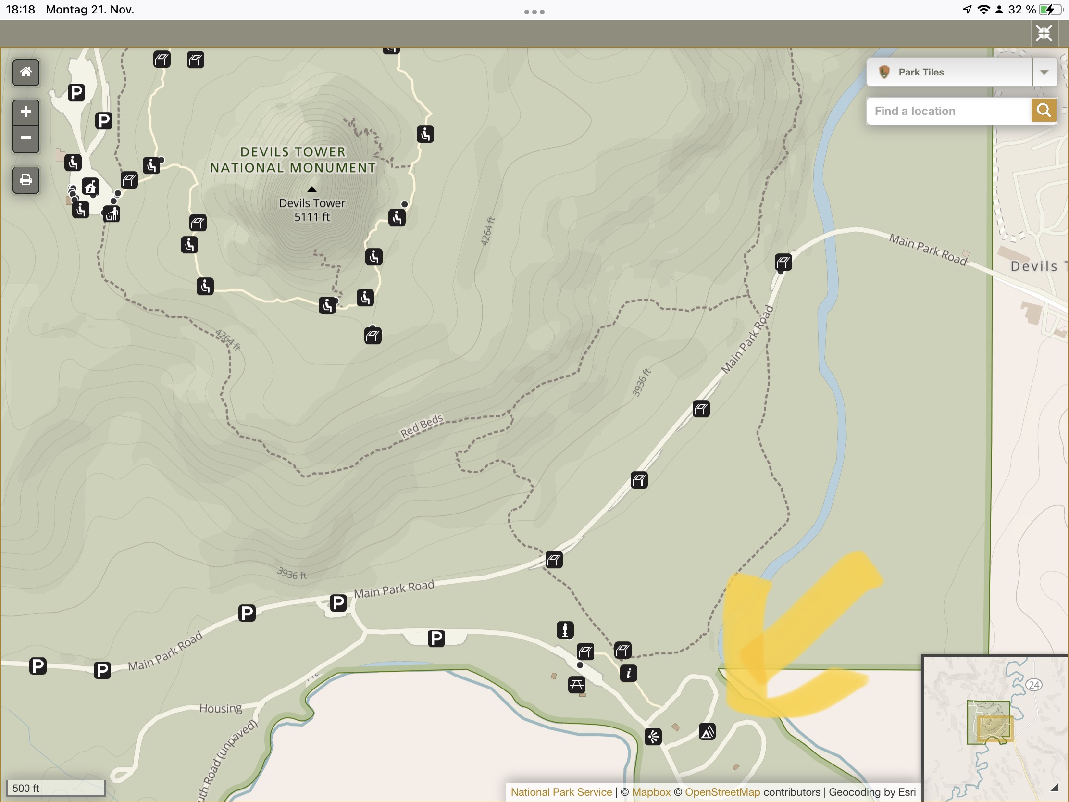Select the bench icon closest to the trash icon
Image resolution: width=1069 pixels, height=802 pixels.
point(81,210)
